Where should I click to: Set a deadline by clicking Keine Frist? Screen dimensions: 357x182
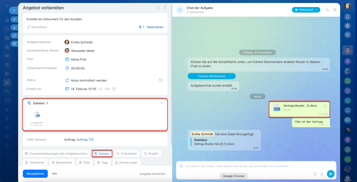point(79,59)
